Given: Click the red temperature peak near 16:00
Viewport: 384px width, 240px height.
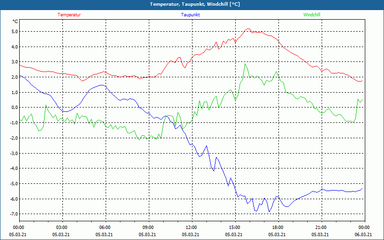Looking at the screenshot, I should tap(248, 29).
